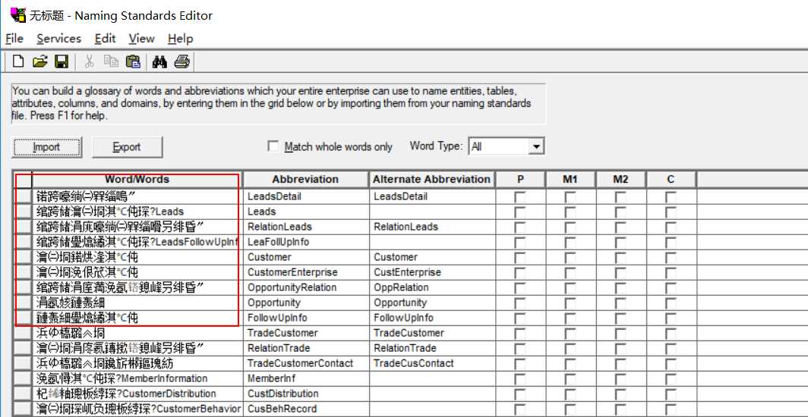Screen dimensions: 808x417
Task: Click the Abbreviation column header
Action: click(305, 180)
